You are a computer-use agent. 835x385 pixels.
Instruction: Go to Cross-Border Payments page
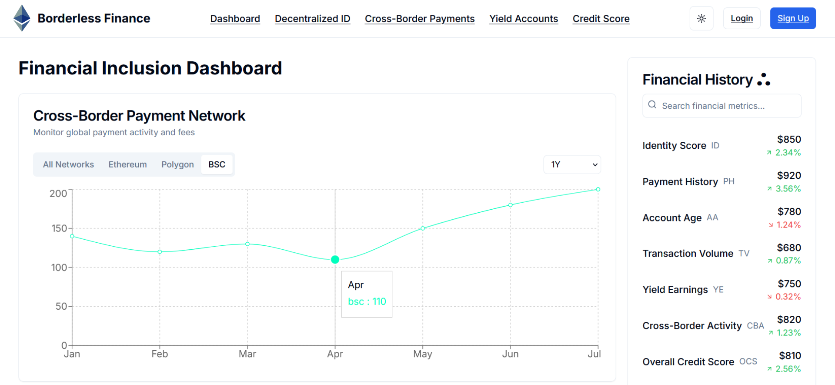pyautogui.click(x=420, y=19)
